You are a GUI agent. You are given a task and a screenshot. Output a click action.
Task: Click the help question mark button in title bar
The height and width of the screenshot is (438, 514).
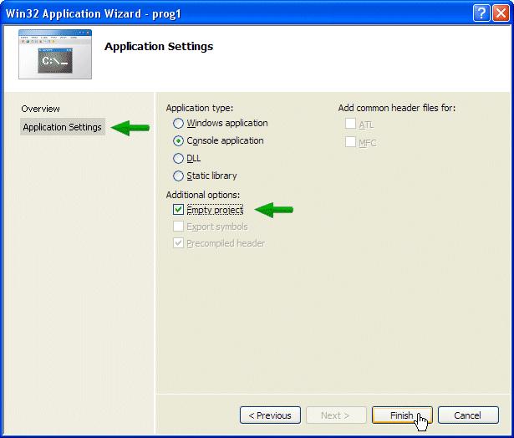tap(481, 13)
